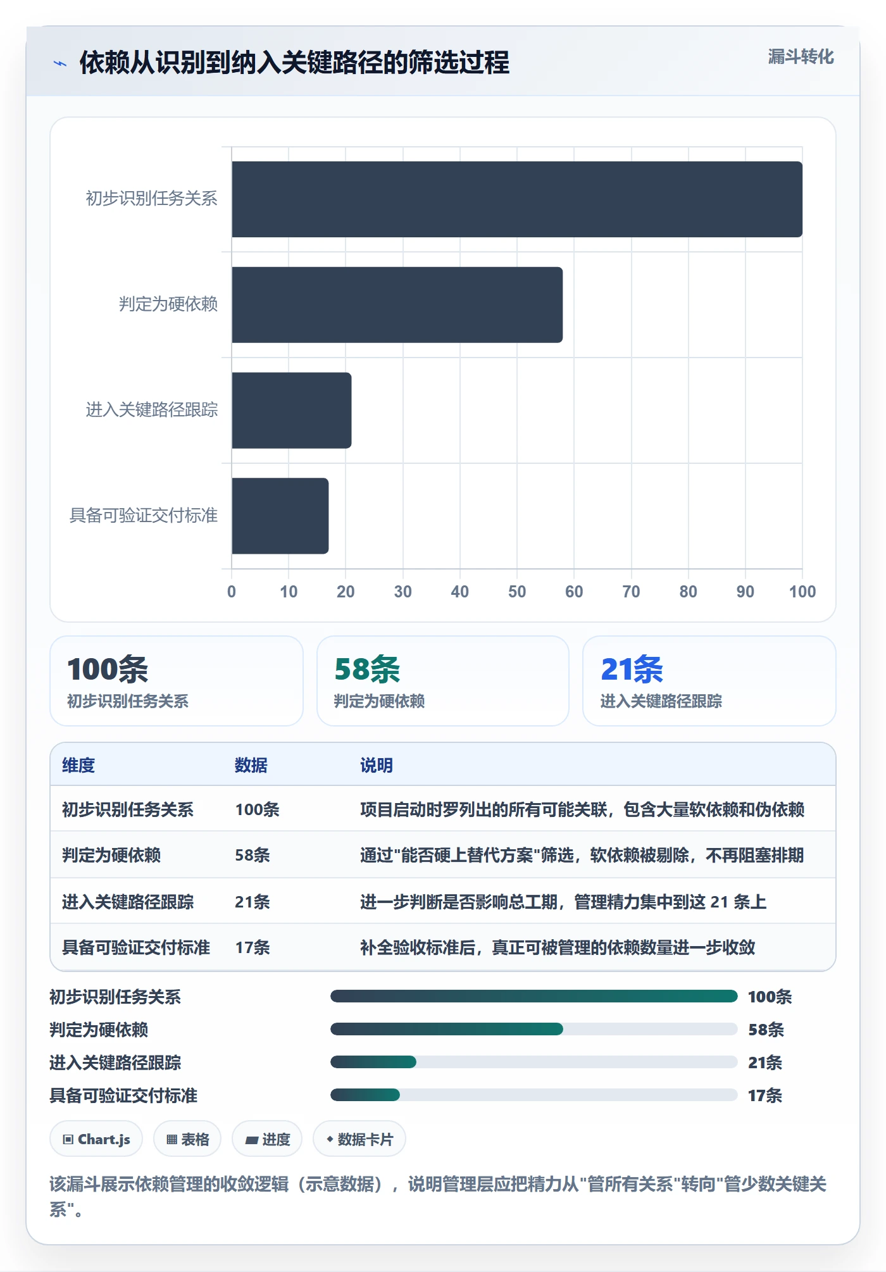Click the lightning icon beside the title
886x1272 pixels.
click(60, 63)
